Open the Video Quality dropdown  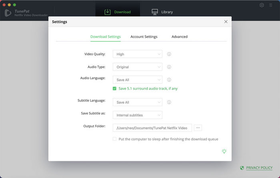point(138,54)
